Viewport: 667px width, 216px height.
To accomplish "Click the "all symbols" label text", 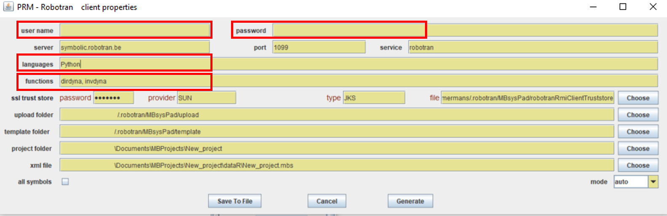I will (35, 181).
